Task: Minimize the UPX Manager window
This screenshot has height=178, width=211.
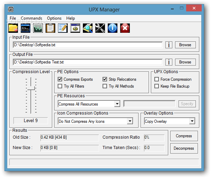Action: pos(172,9)
